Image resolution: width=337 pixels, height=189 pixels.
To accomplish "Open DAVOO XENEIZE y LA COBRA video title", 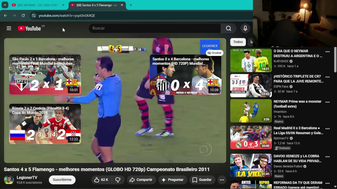I will (298, 159).
